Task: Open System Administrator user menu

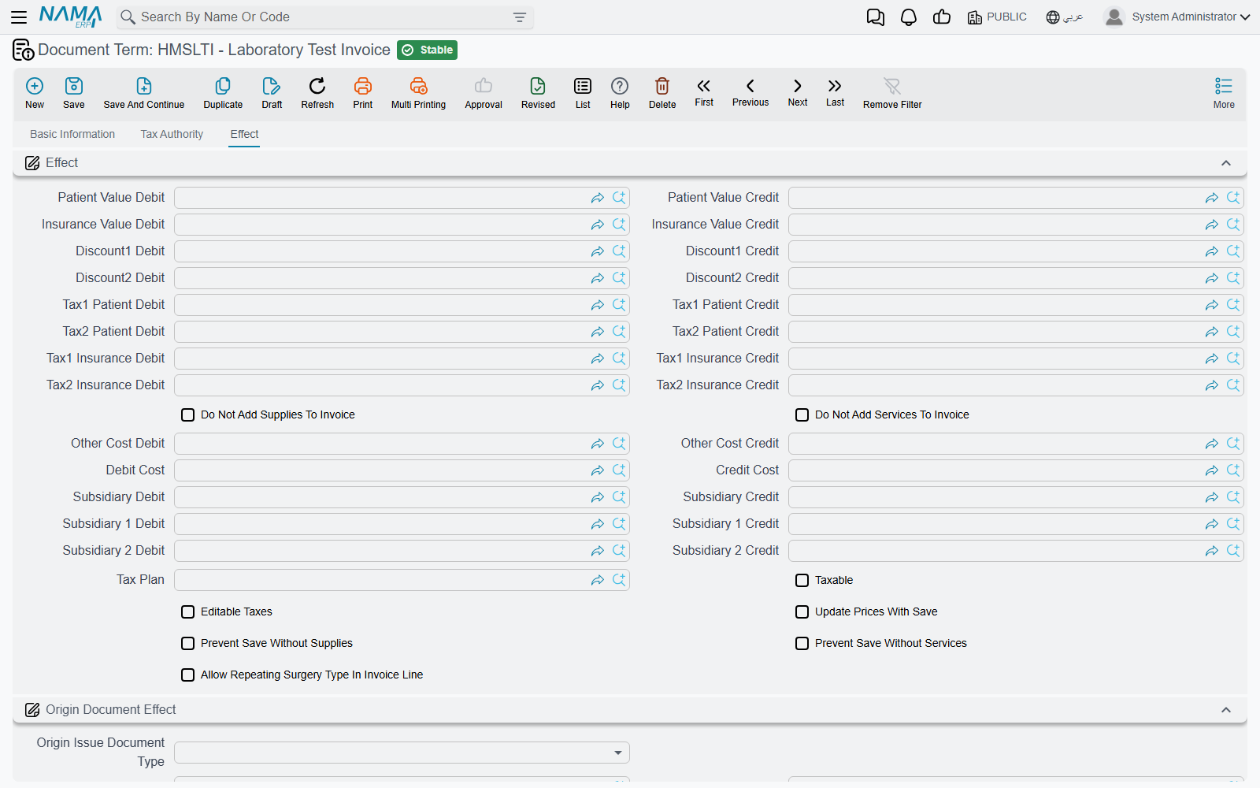Action: pos(1177,17)
